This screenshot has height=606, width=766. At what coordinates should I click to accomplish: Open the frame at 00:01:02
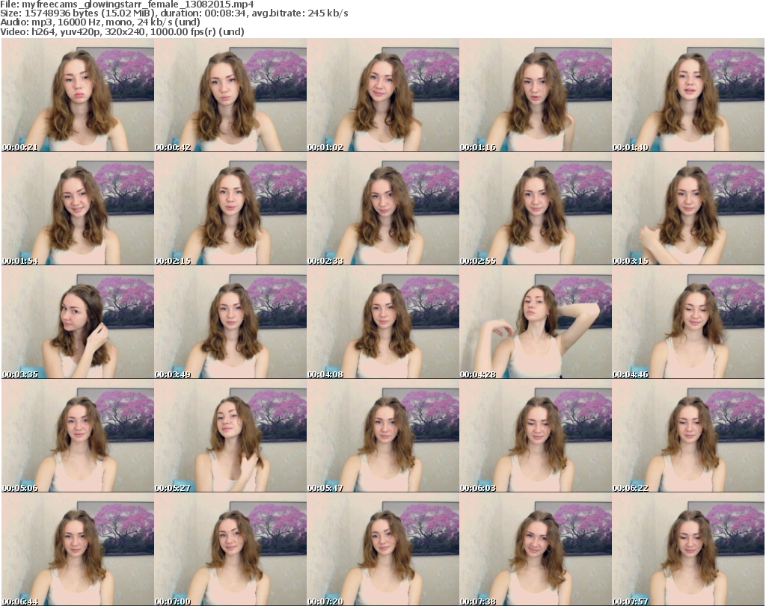pos(383,95)
